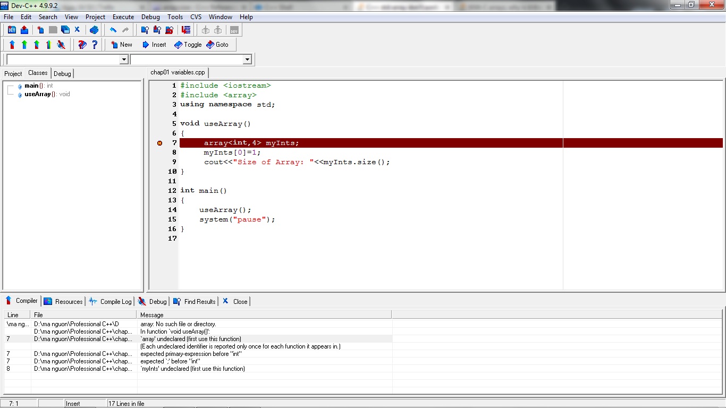Open the Debug menu

150,17
